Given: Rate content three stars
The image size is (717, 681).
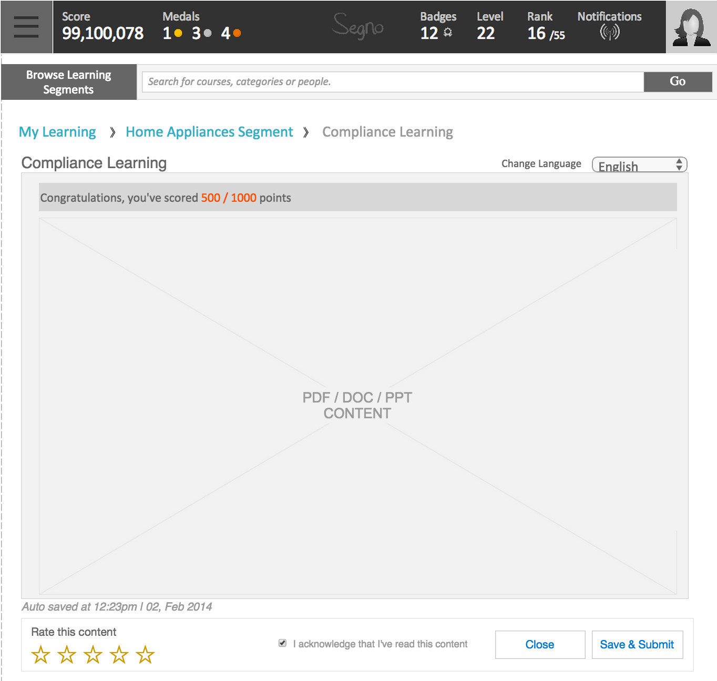Looking at the screenshot, I should point(93,655).
